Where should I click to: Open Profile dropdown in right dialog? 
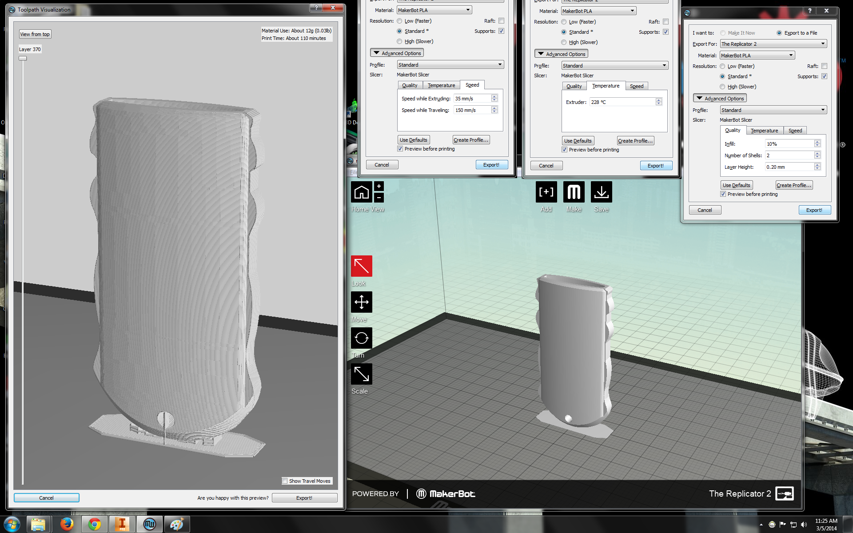click(773, 110)
